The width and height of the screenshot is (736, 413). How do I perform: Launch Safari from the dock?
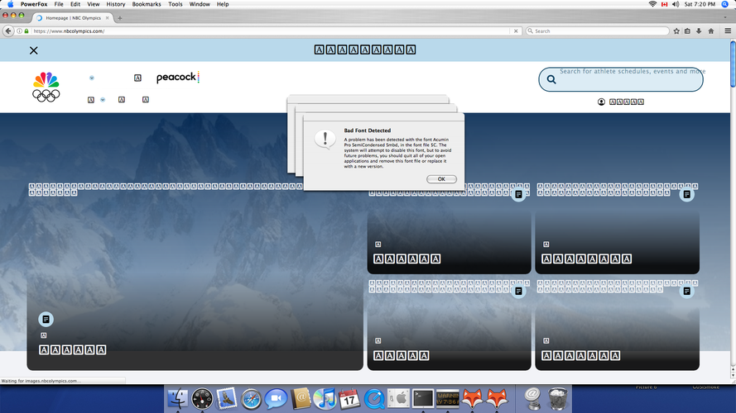251,399
